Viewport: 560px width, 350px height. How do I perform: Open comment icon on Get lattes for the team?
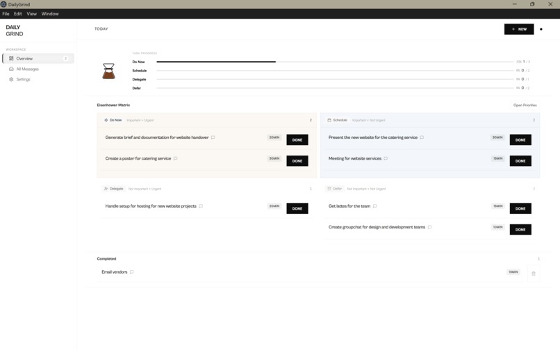coord(374,206)
